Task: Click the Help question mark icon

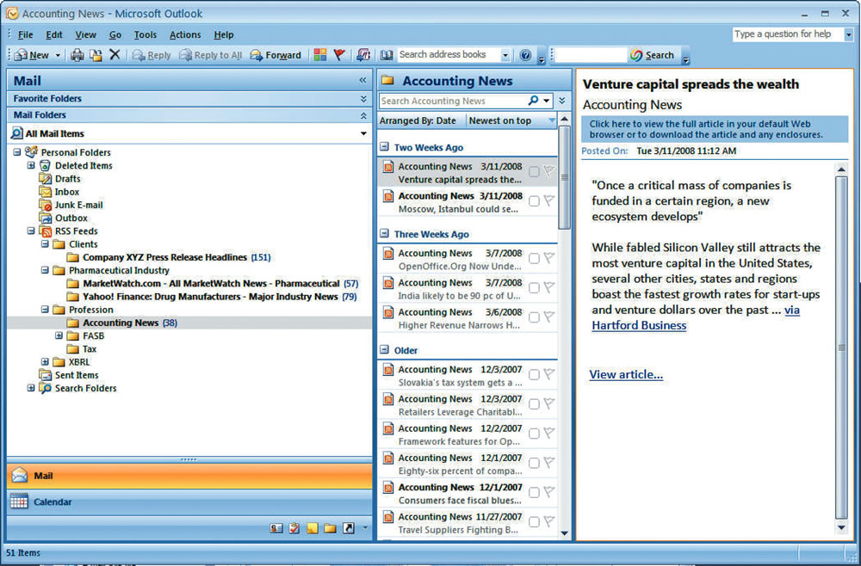Action: coord(525,55)
